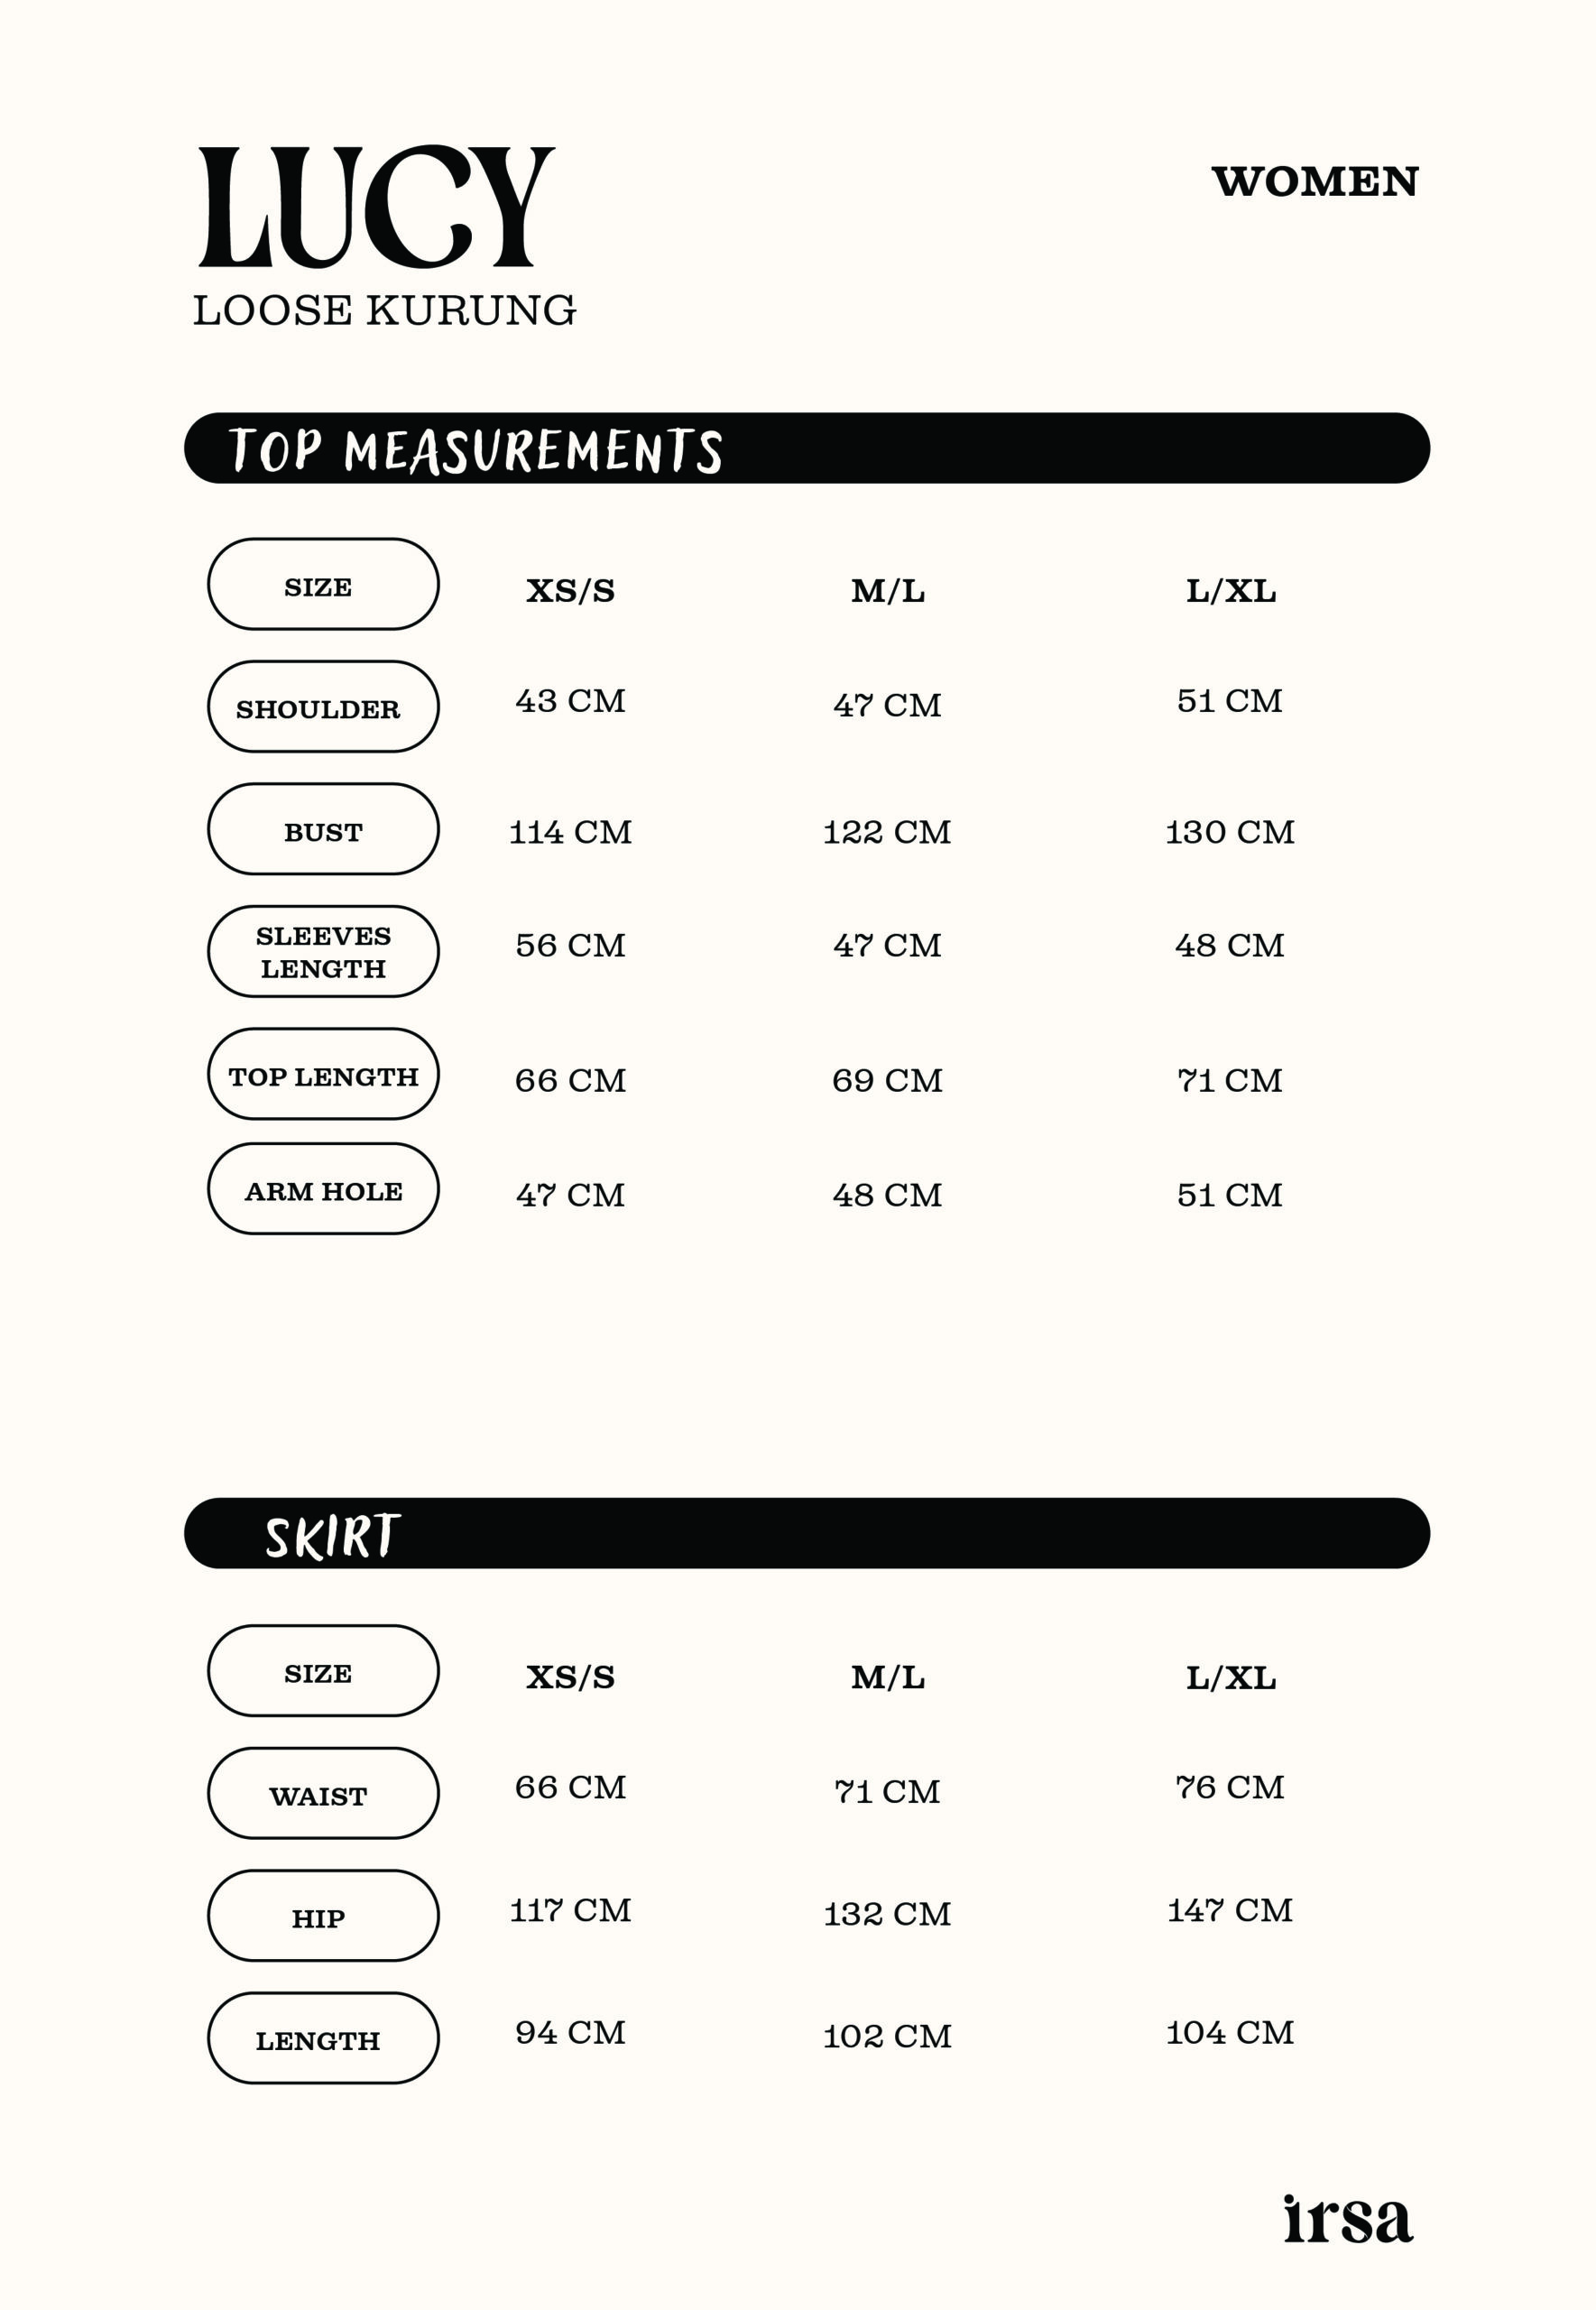Click the 114 CM bust value
This screenshot has width=1596, height=2310.
[570, 832]
